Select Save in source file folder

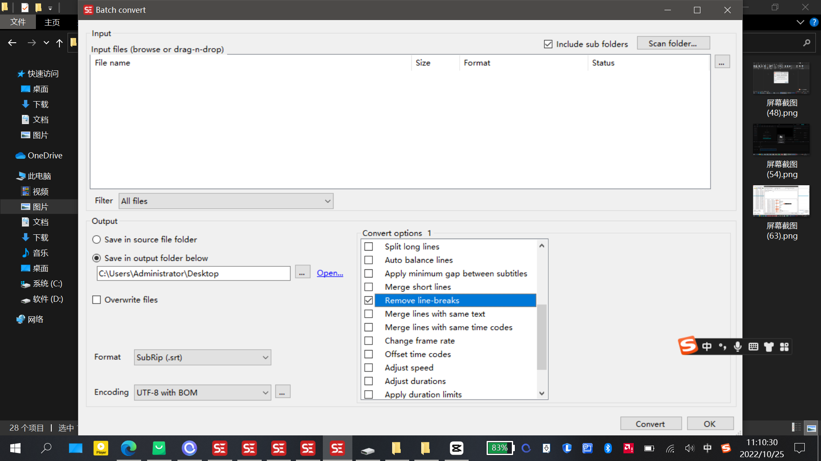[97, 239]
